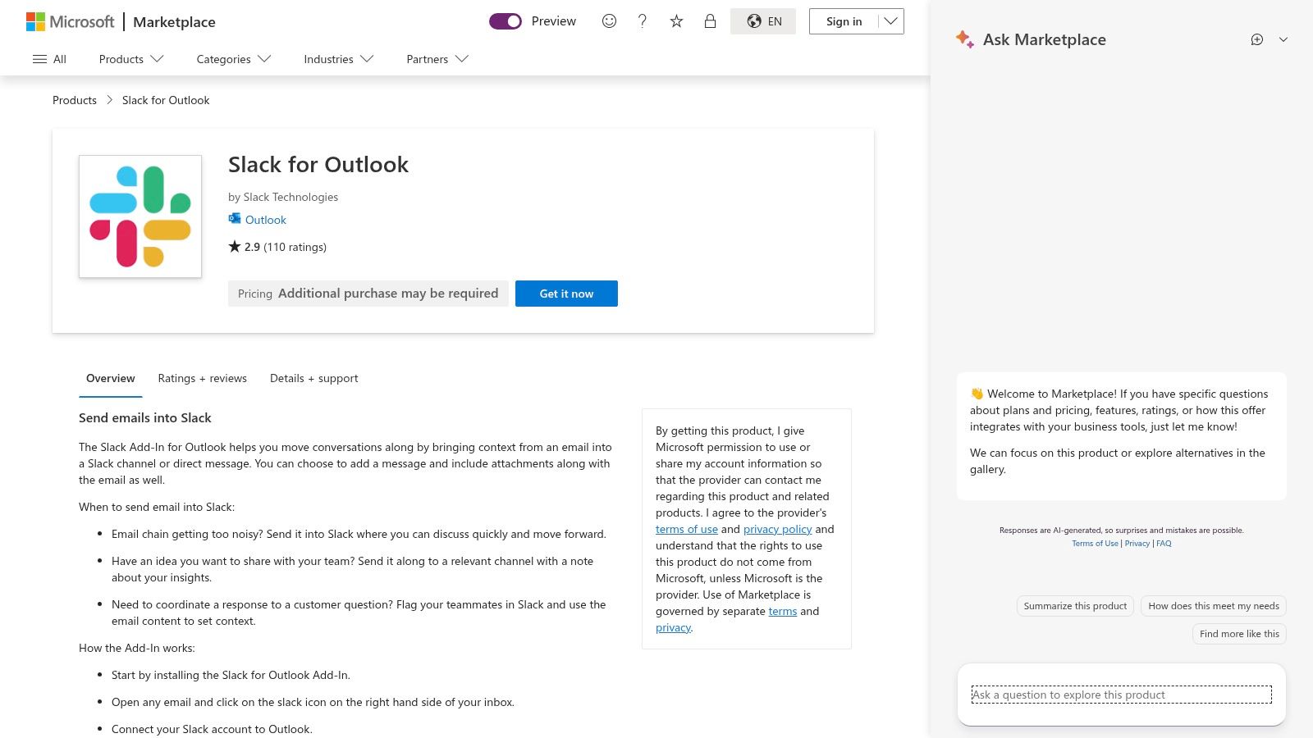Image resolution: width=1313 pixels, height=738 pixels.
Task: Open Marketplace terms link
Action: click(x=783, y=611)
